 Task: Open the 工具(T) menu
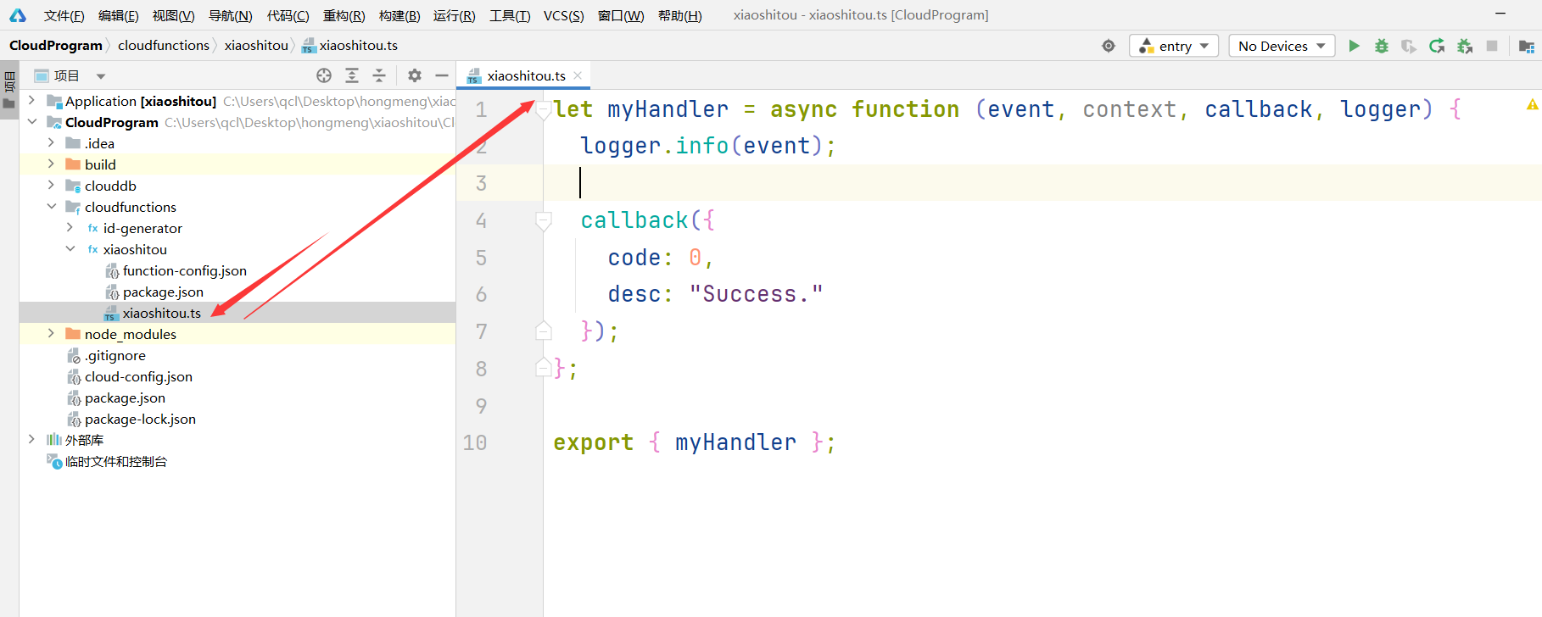click(x=510, y=15)
